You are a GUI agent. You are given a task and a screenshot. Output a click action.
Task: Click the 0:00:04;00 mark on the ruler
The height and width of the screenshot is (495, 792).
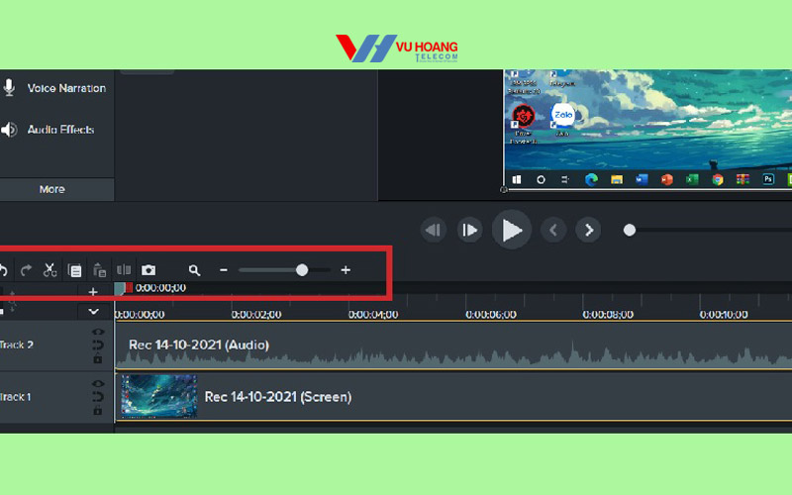point(373,315)
